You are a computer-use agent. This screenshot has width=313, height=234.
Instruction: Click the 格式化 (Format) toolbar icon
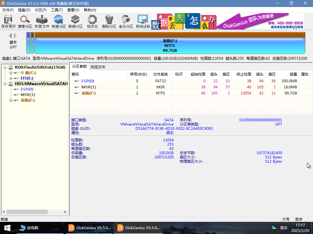click(92, 22)
